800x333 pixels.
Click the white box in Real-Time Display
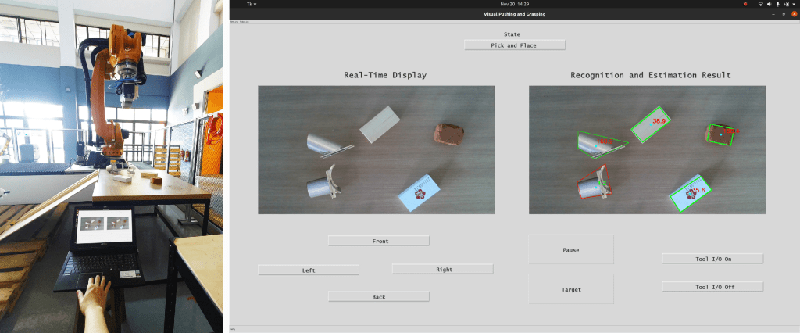click(380, 124)
